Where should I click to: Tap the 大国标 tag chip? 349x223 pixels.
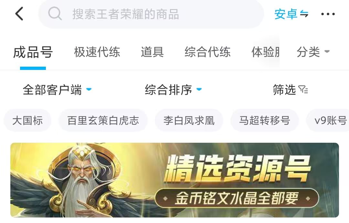(x=27, y=120)
